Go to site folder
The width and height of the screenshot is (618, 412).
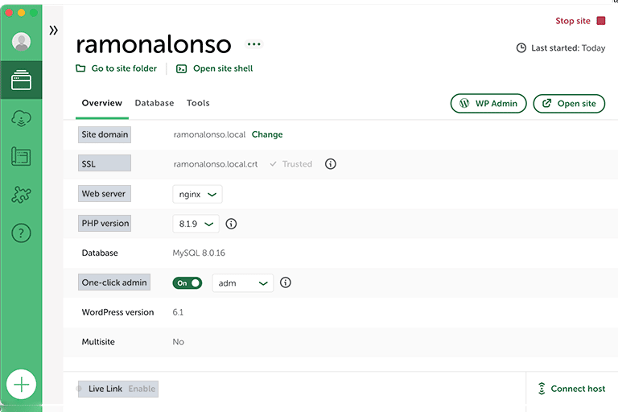coord(116,68)
